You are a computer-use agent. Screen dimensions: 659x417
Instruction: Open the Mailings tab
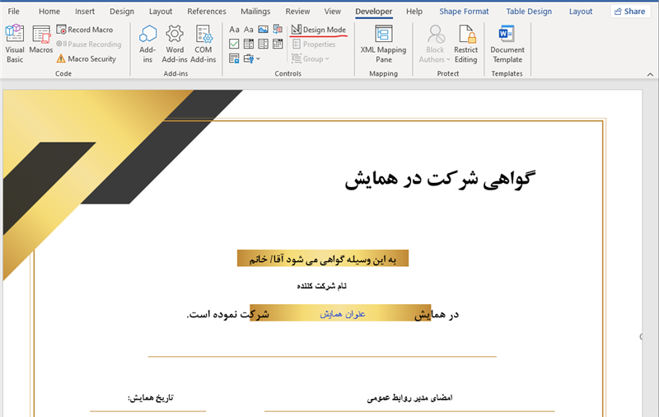click(256, 12)
